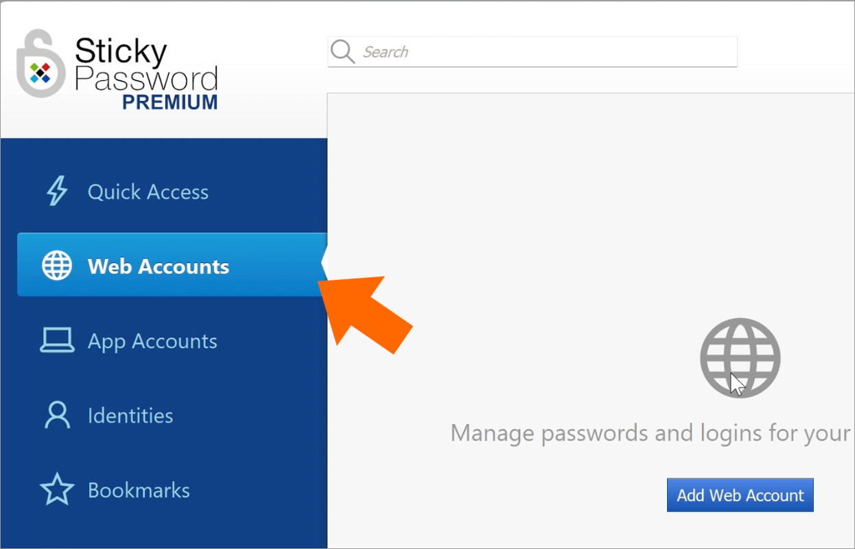Focus the Search input field

(532, 52)
